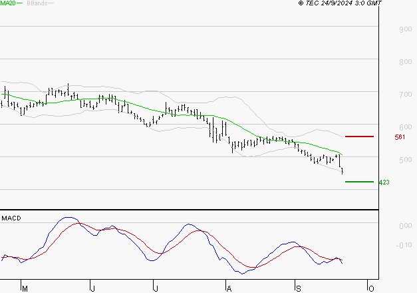The height and width of the screenshot is (293, 417).
Task: Click the MACD 000 axis label
Action: [406, 226]
